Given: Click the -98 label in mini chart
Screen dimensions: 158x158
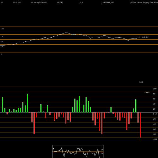Looking at the screenshot, I should pyautogui.click(x=102, y=150).
